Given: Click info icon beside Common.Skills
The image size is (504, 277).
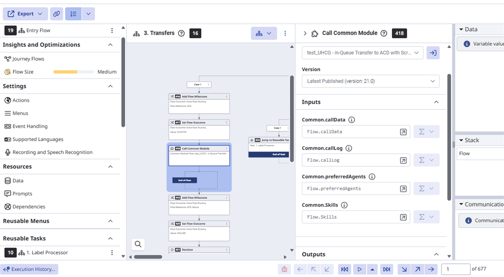Looking at the screenshot, I should pyautogui.click(x=344, y=205).
